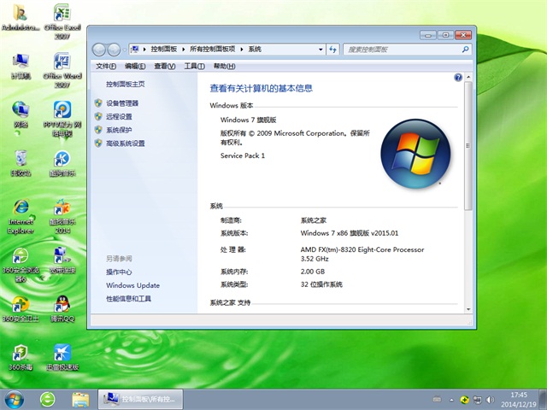Click the scrollbar down arrow

click(468, 309)
